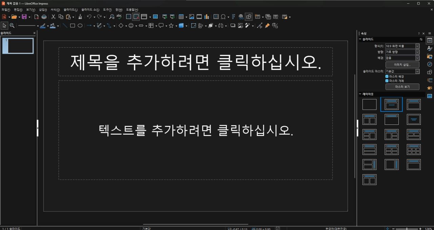Toggle Display Grid on the toolbar
Viewport: 434px width, 230px height.
click(x=128, y=16)
